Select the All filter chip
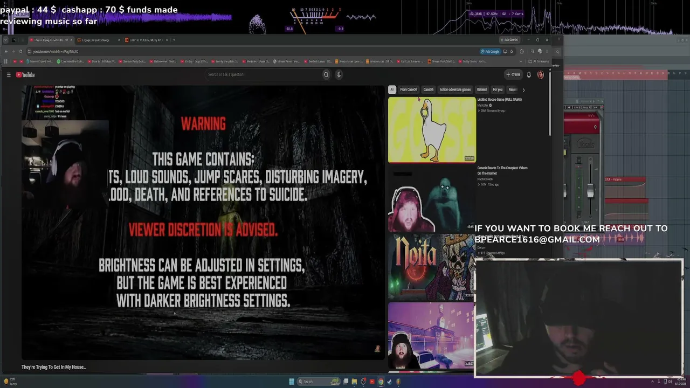Viewport: 690px width, 388px height. 392,89
